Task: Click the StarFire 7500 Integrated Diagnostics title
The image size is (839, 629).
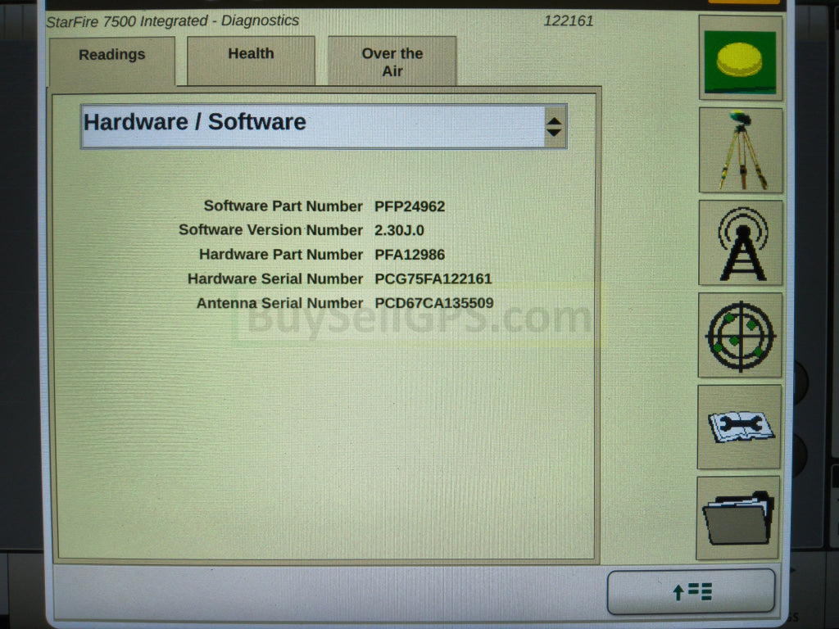Action: 173,21
